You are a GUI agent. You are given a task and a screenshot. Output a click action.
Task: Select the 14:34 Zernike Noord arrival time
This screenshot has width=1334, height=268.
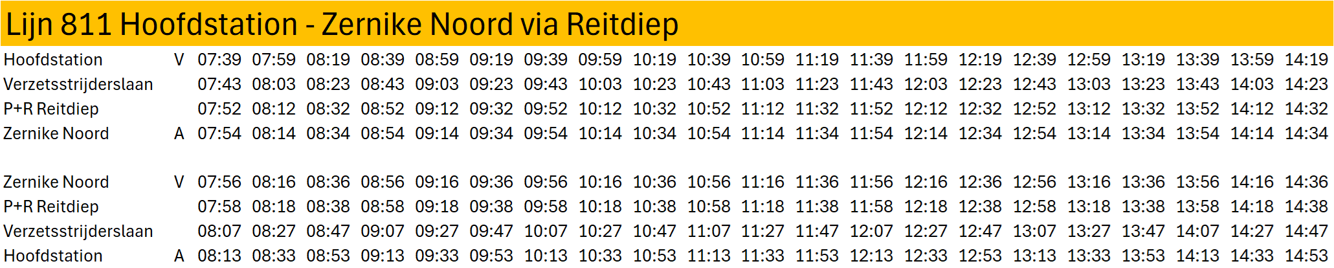click(1306, 133)
